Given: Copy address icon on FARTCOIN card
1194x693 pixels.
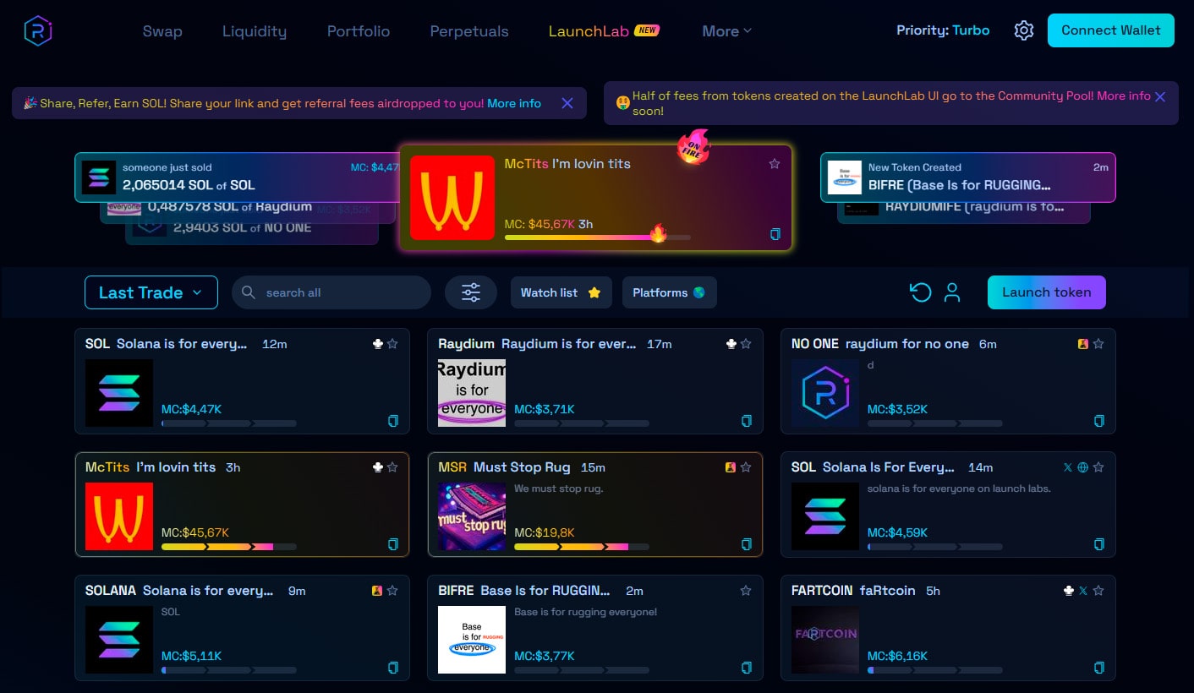Looking at the screenshot, I should click(x=1098, y=668).
